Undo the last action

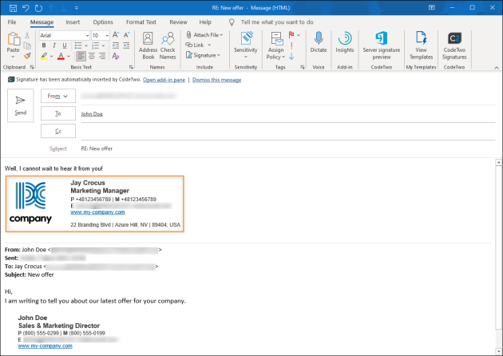click(26, 8)
